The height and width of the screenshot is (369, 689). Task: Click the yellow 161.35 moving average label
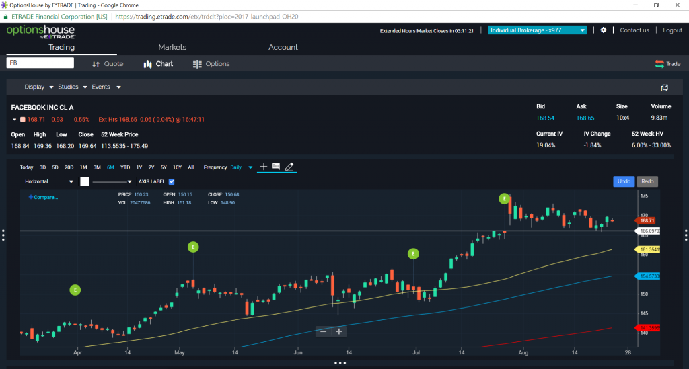coord(648,249)
